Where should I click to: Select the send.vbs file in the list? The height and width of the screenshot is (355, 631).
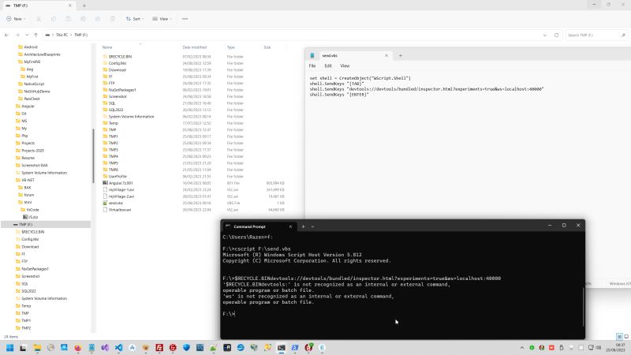[x=115, y=203]
